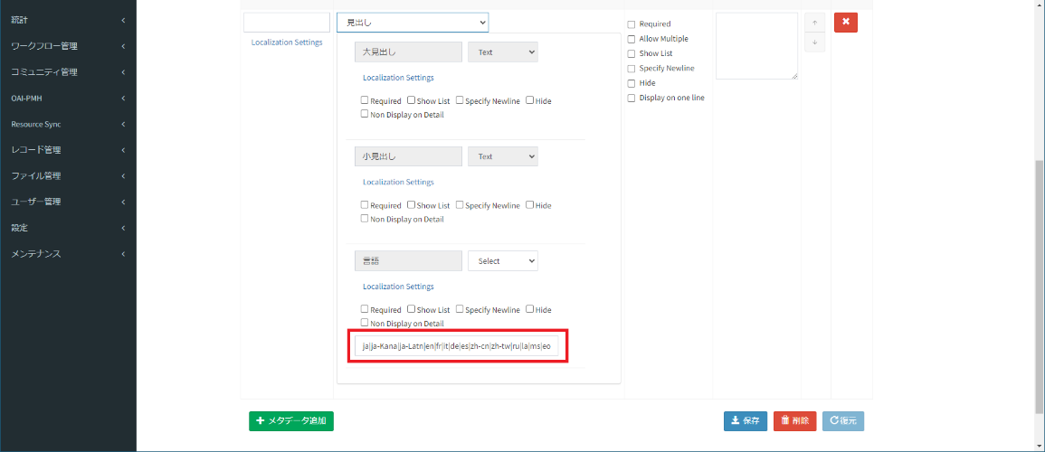Image resolution: width=1045 pixels, height=452 pixels.
Task: Toggle Hide checkbox for 小見出し
Action: click(529, 205)
